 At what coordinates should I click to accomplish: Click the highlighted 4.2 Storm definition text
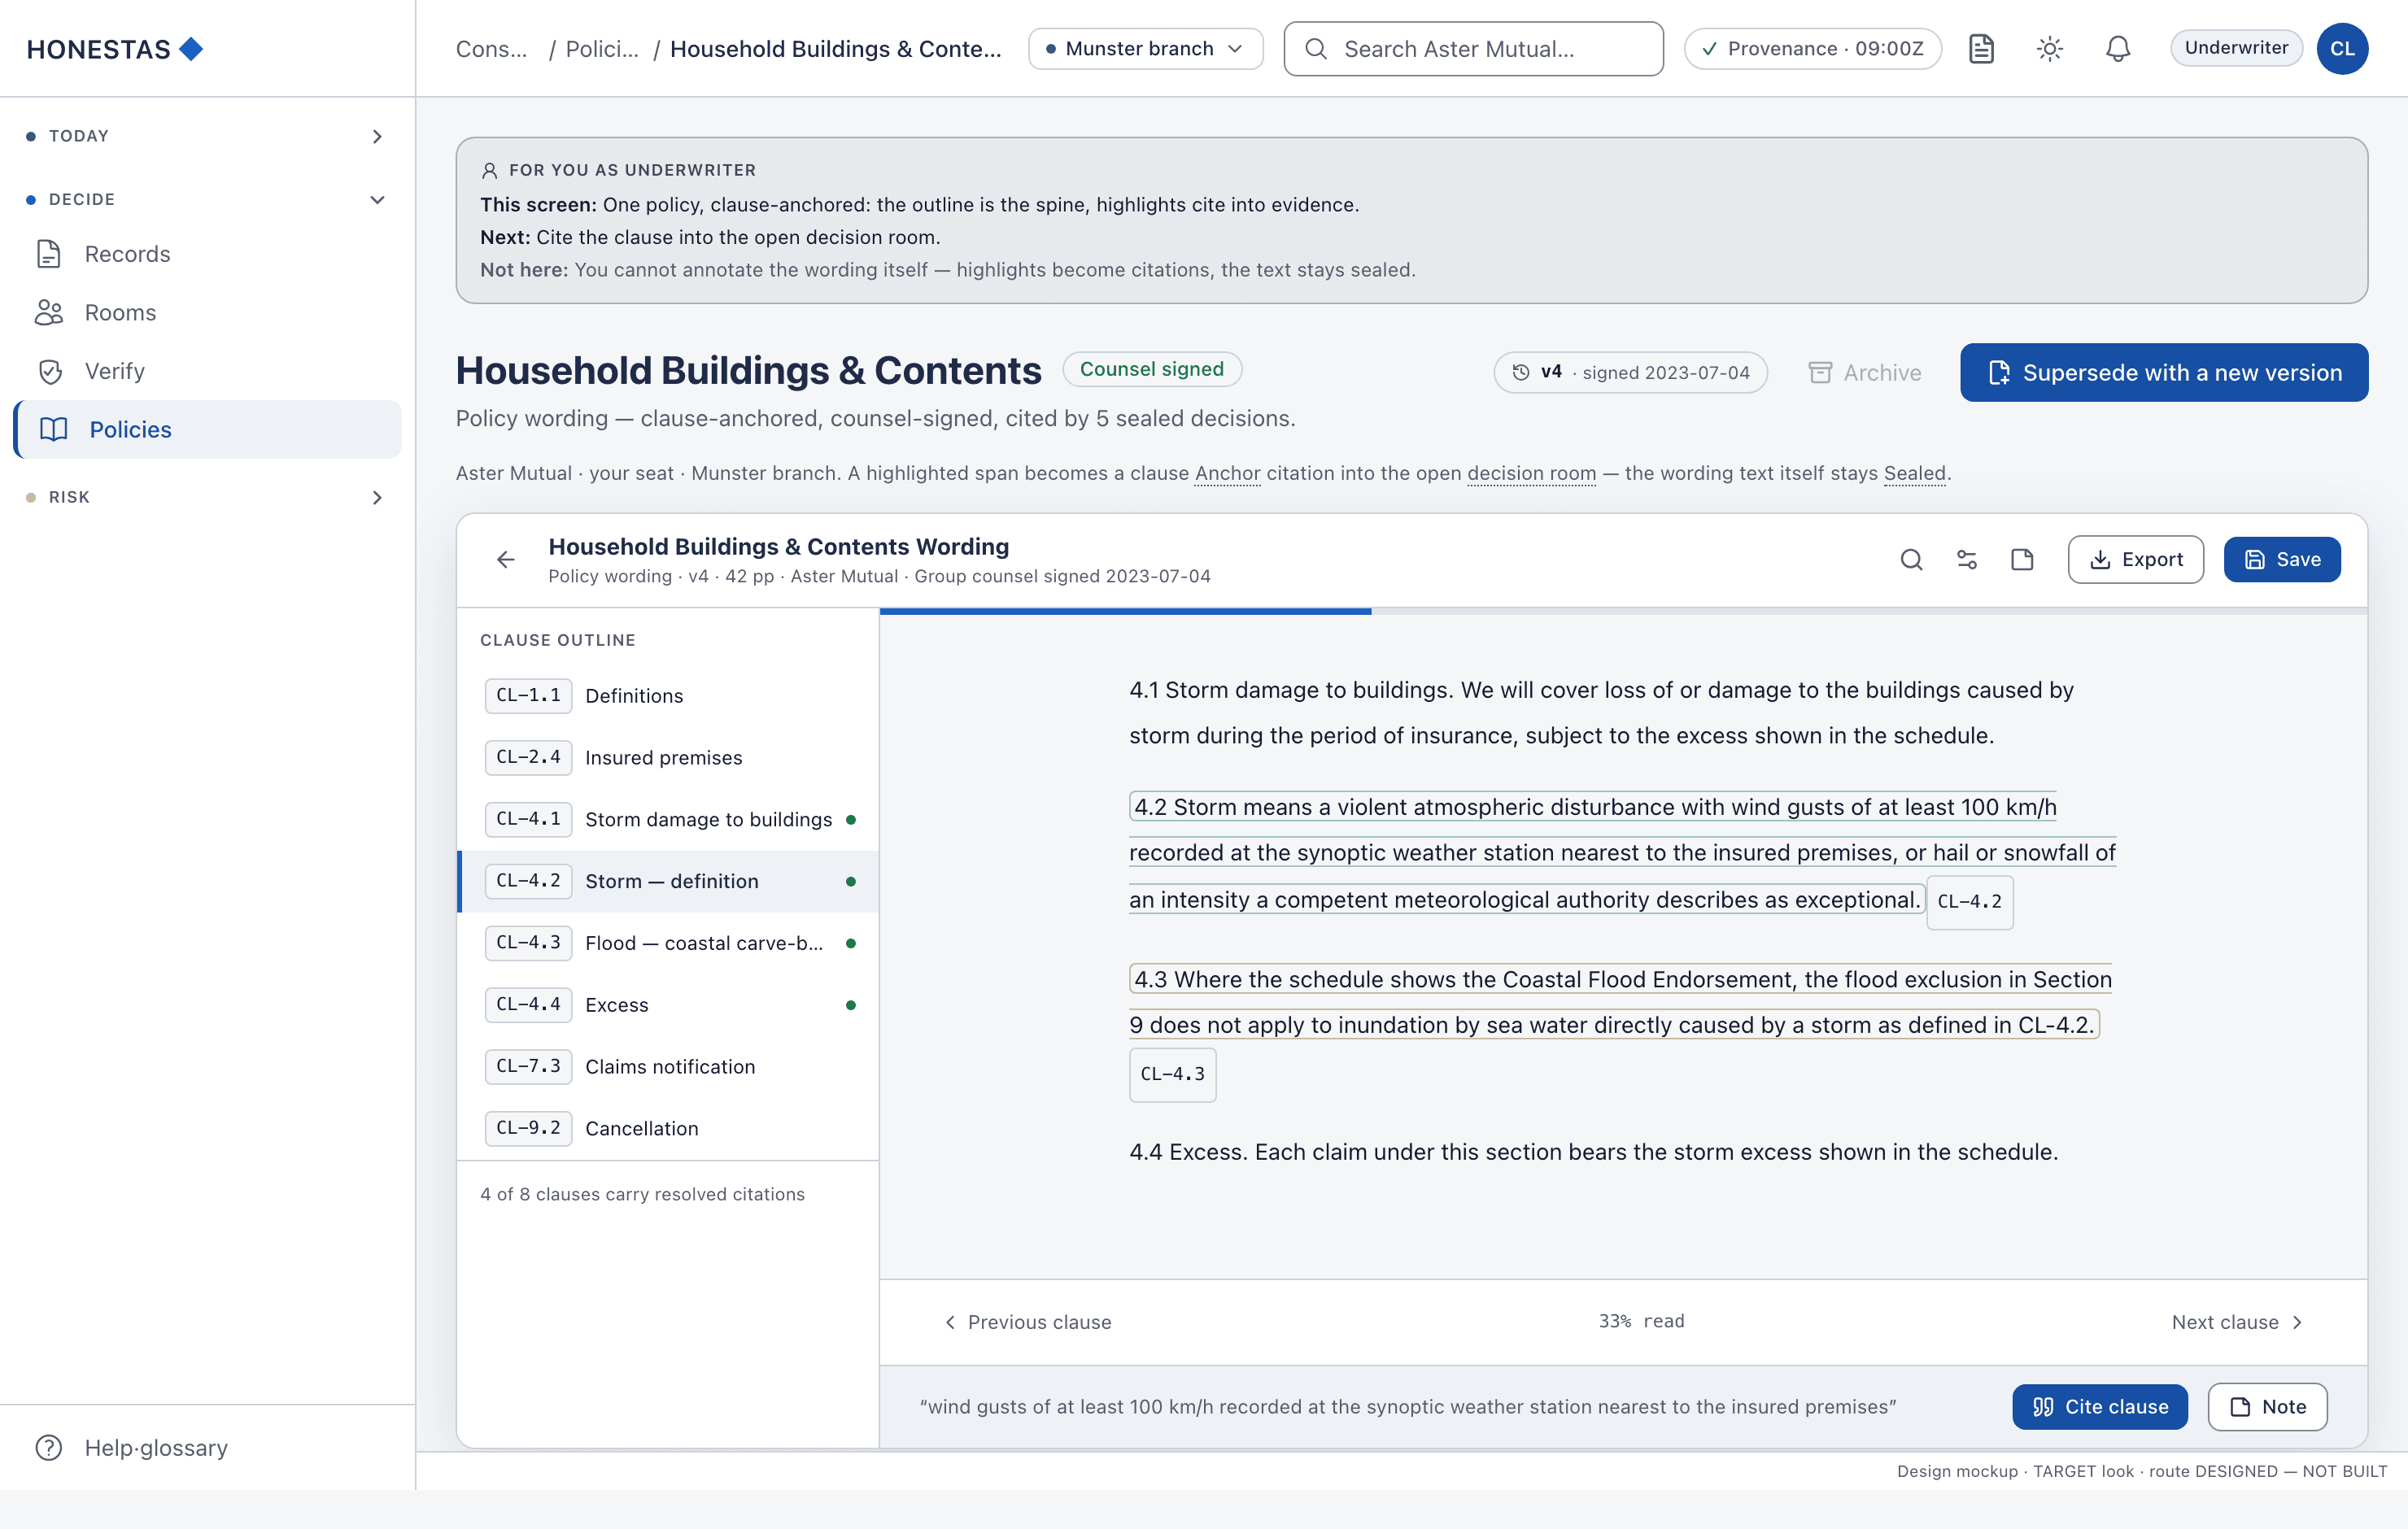(1622, 853)
